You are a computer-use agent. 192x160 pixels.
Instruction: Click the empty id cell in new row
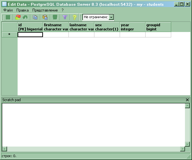pyautogui.click(x=30, y=35)
